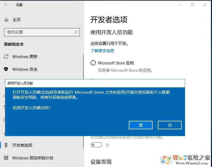This screenshot has height=167, width=212.
Task: Open the 了解更多信息 link
Action: click(102, 51)
